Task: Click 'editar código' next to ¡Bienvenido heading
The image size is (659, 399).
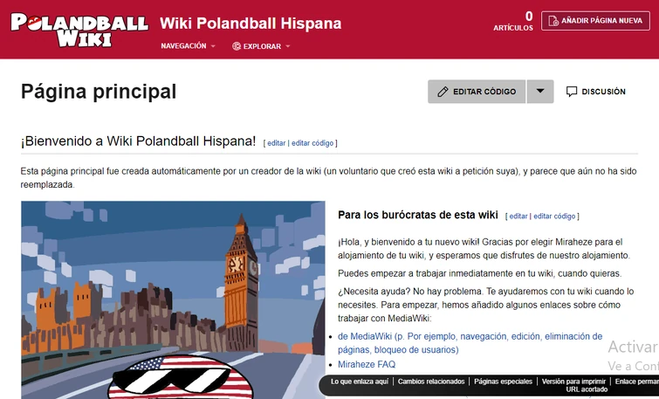Action: pos(312,143)
